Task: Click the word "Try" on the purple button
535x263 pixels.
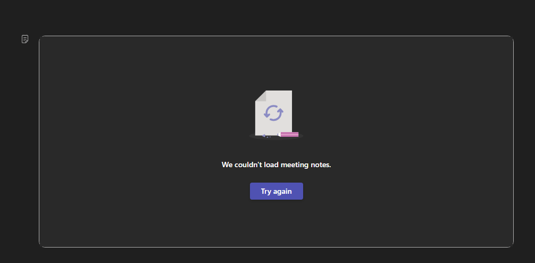Action: click(266, 191)
